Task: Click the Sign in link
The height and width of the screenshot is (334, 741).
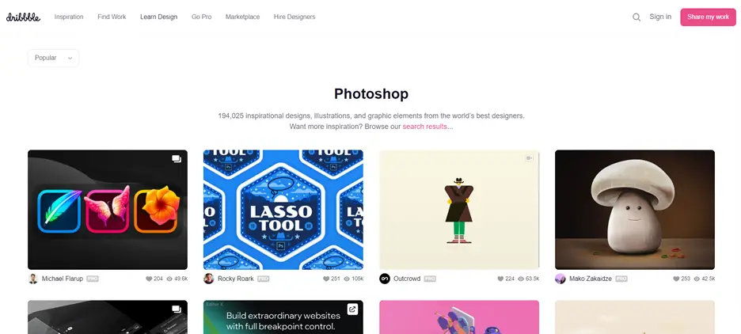Action: (660, 17)
